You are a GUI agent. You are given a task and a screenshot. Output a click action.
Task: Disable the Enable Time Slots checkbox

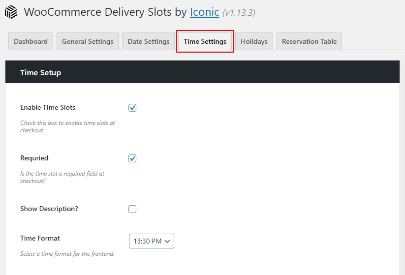point(132,108)
